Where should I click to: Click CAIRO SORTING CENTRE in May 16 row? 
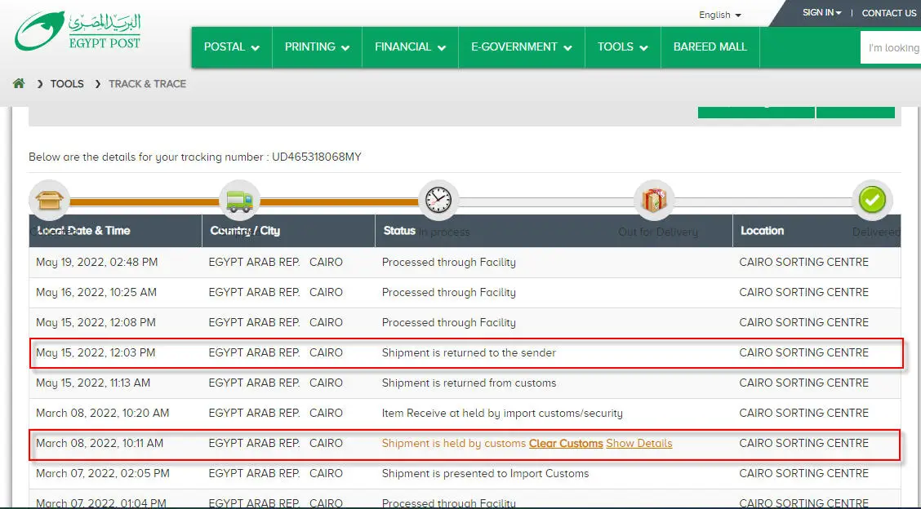803,292
